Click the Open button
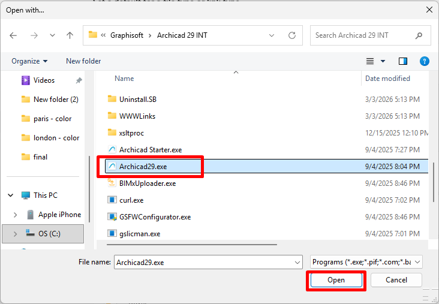The width and height of the screenshot is (439, 304). [336, 280]
